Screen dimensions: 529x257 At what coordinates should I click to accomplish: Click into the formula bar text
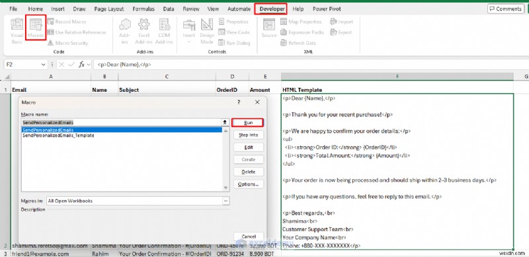310,65
